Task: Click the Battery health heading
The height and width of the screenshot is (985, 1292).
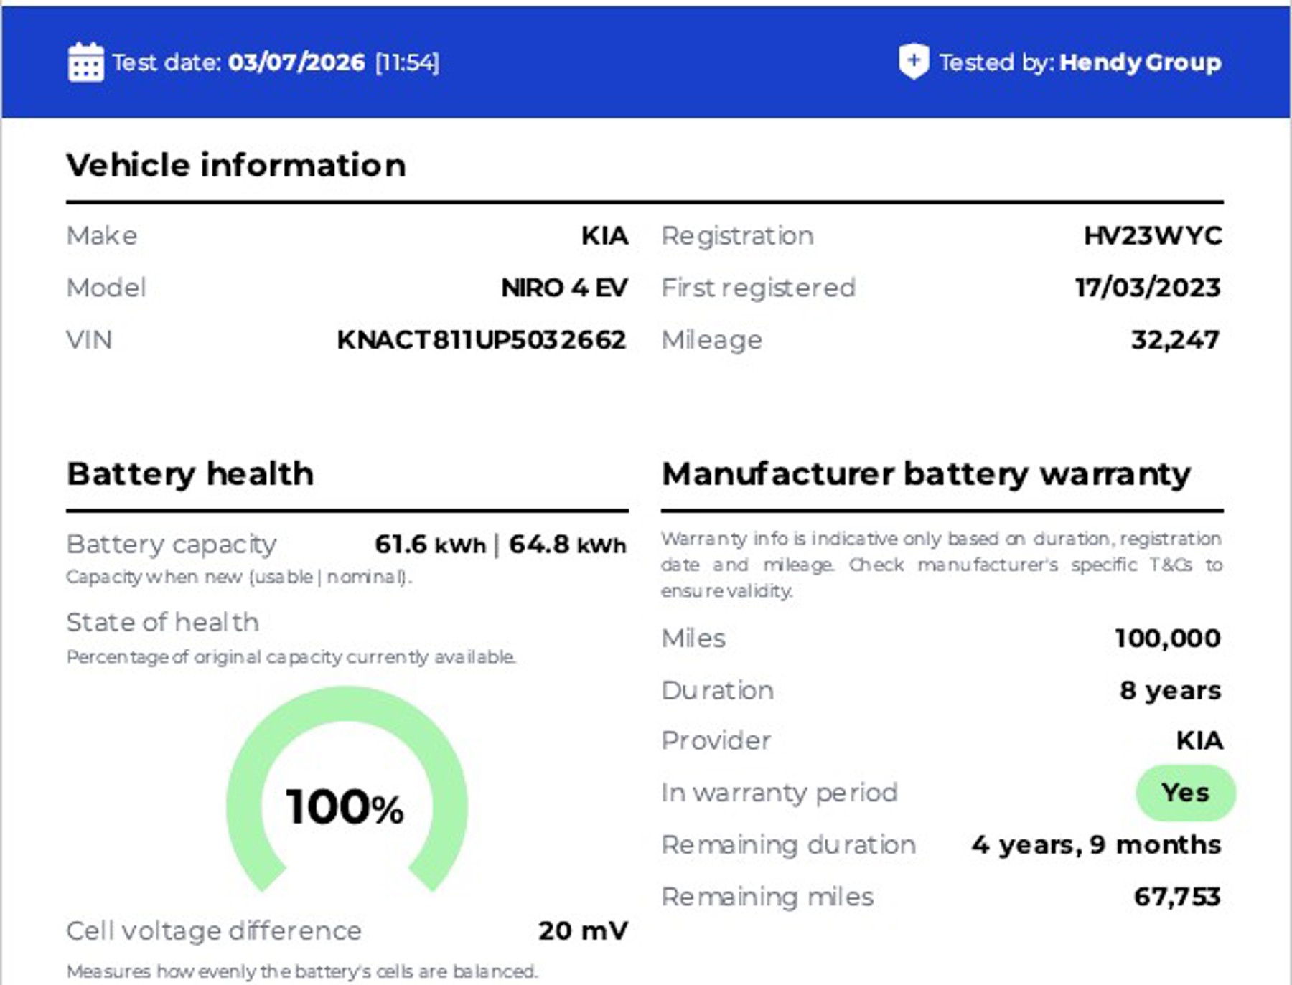Action: pos(190,473)
